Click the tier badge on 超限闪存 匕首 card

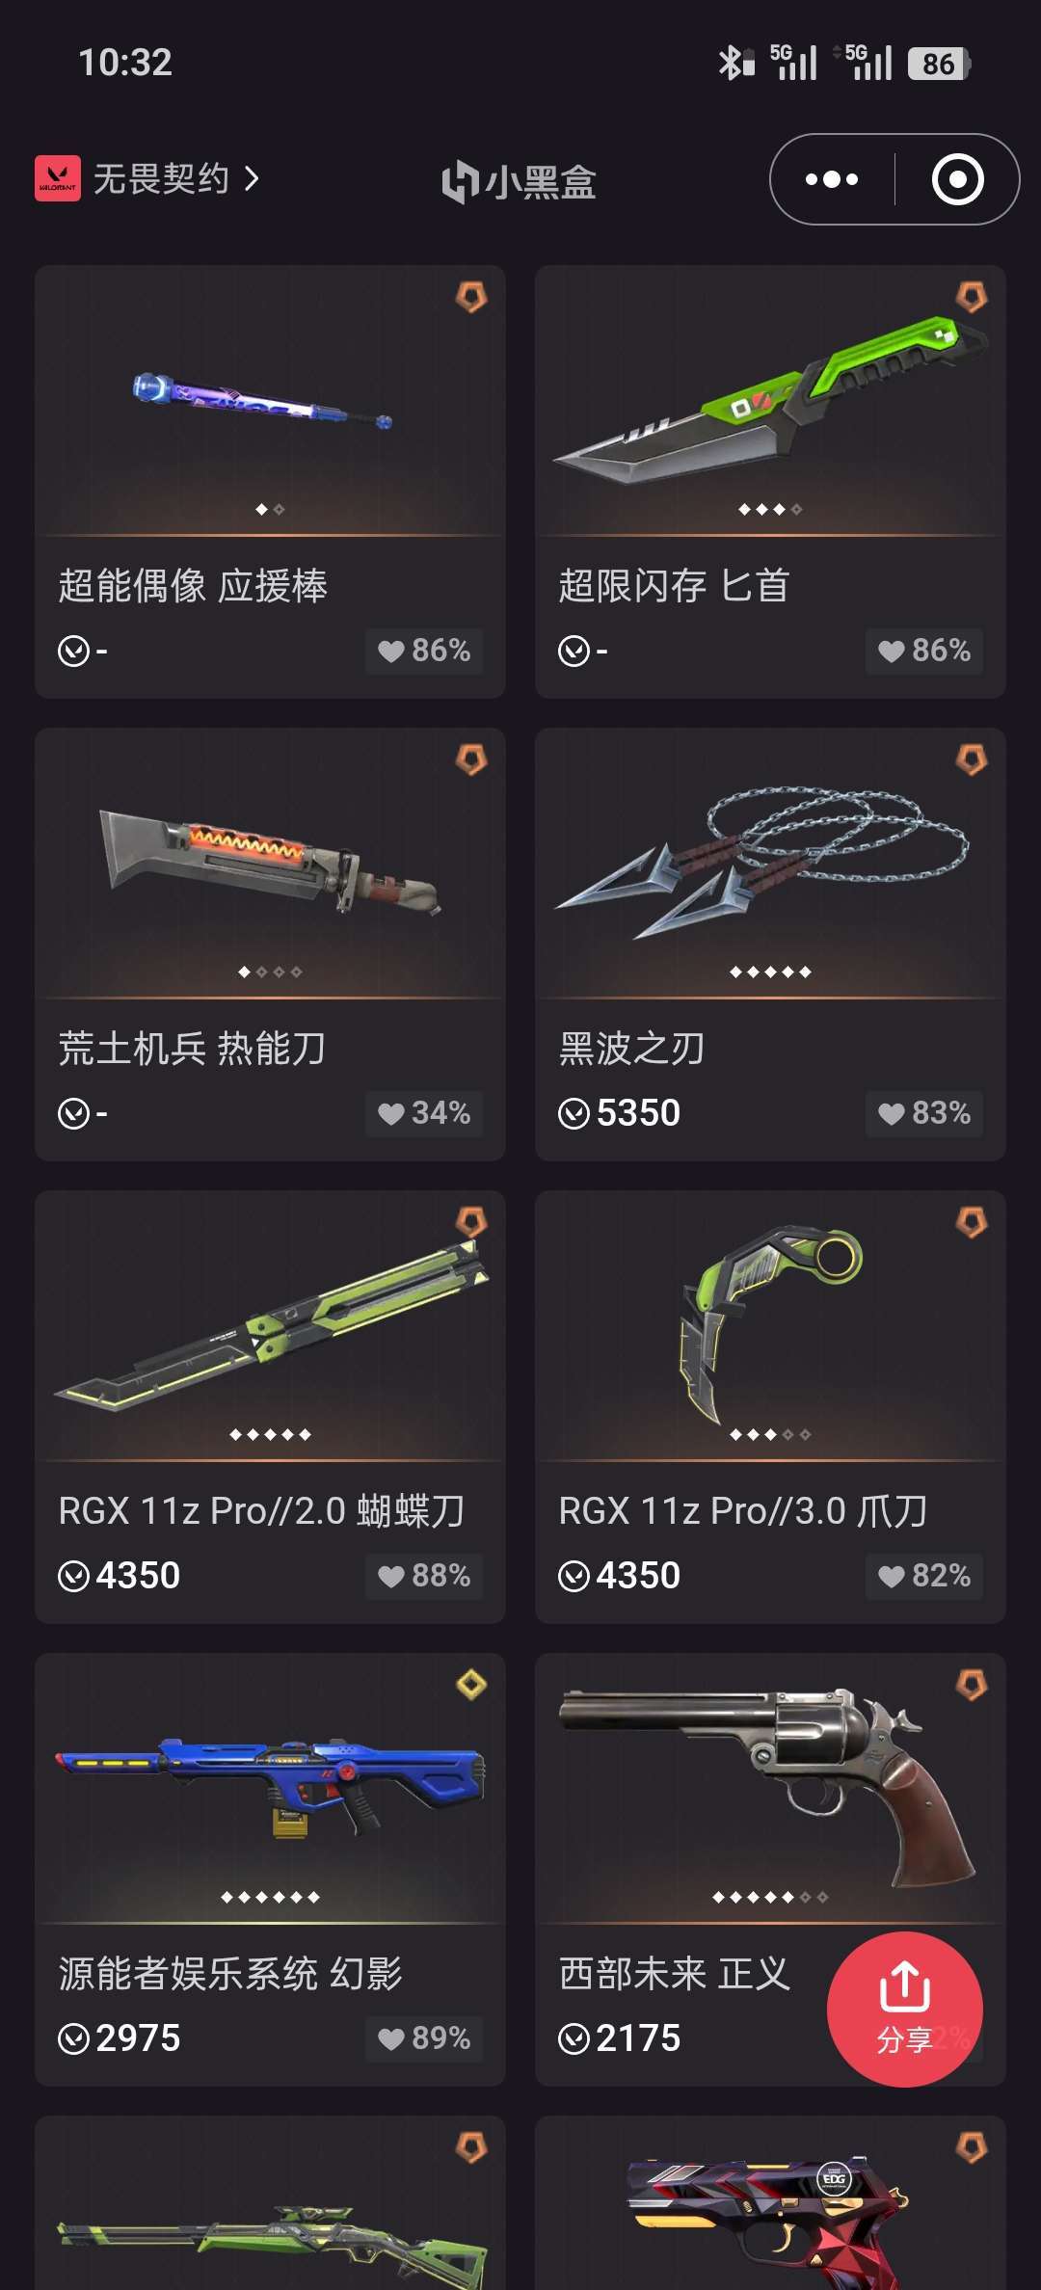click(x=972, y=297)
